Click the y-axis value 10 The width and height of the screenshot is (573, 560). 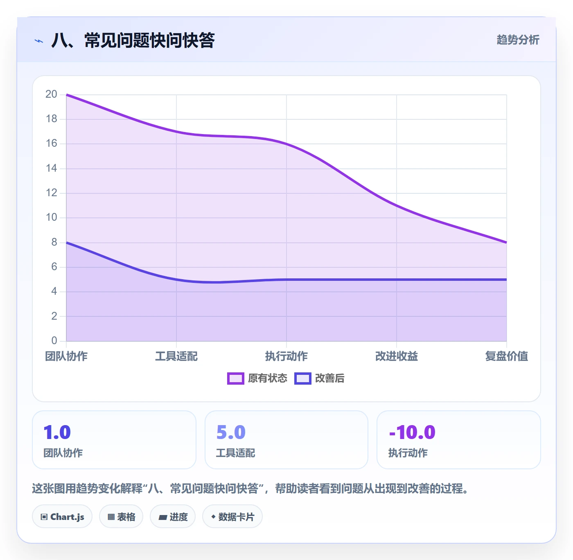(51, 217)
